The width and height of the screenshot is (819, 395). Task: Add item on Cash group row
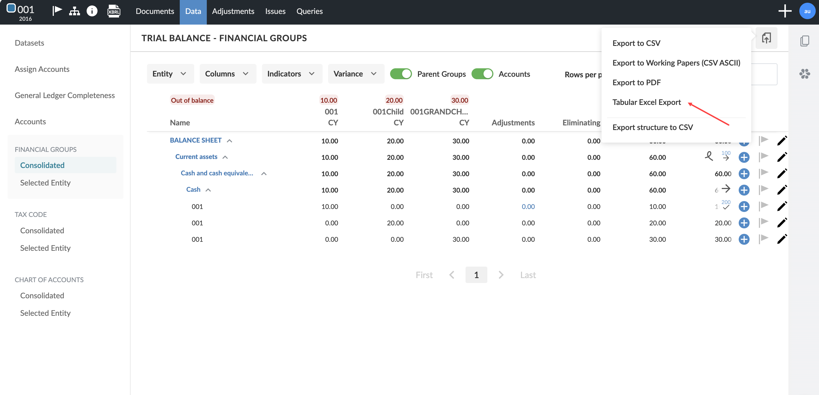point(744,190)
